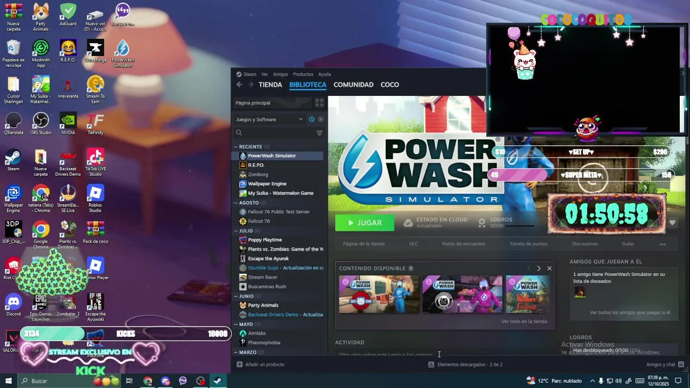Close the Contenido disponible panel
Viewport: 690px width, 388px height.
click(549, 268)
